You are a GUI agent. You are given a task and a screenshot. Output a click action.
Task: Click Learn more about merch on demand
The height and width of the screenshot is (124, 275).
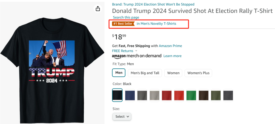pyautogui.click(x=172, y=56)
